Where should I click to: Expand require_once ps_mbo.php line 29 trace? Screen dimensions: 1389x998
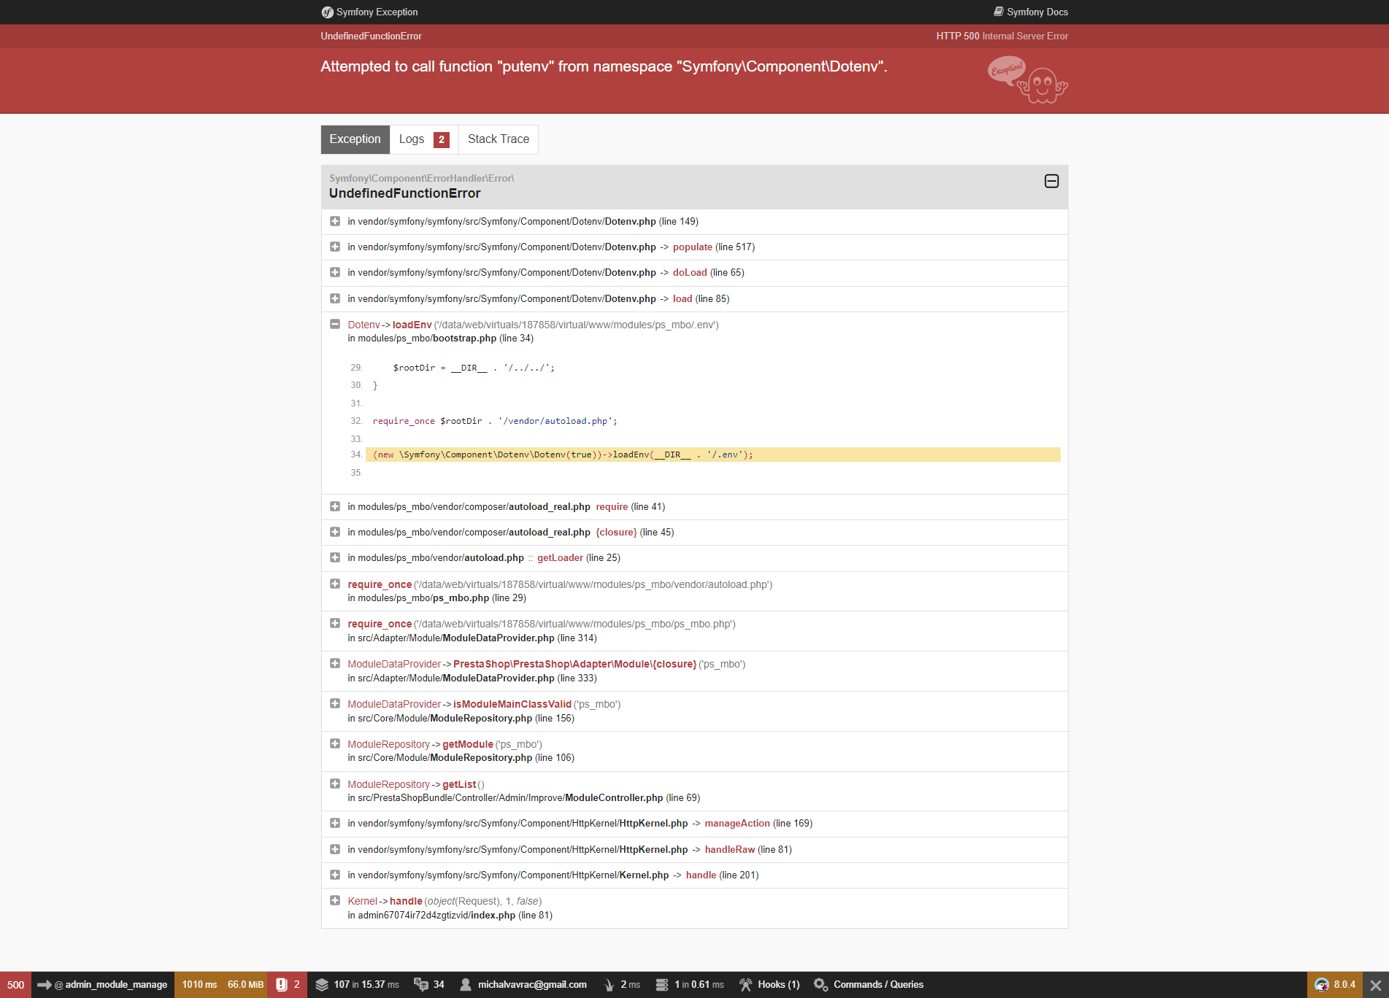pos(335,584)
